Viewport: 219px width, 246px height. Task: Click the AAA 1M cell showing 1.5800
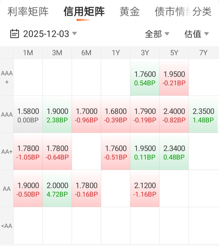pyautogui.click(x=28, y=115)
